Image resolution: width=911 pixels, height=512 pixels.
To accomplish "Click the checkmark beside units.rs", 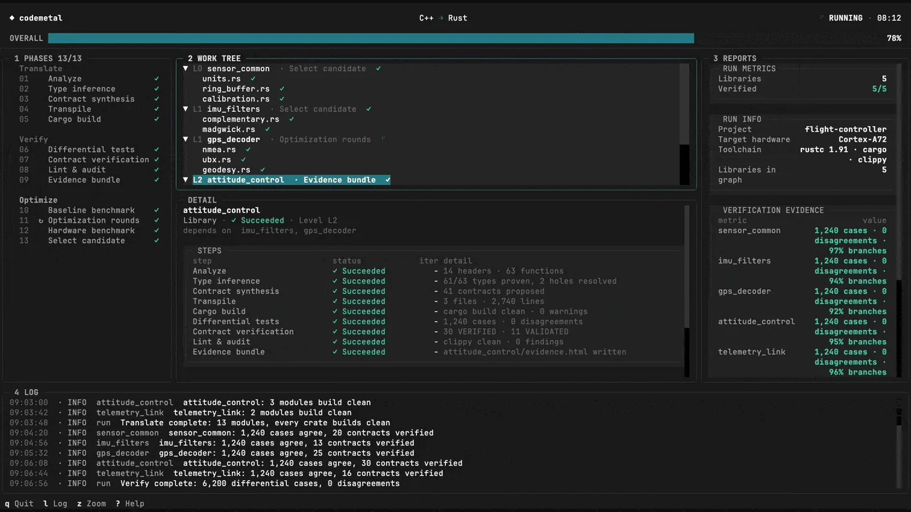I will 253,79.
